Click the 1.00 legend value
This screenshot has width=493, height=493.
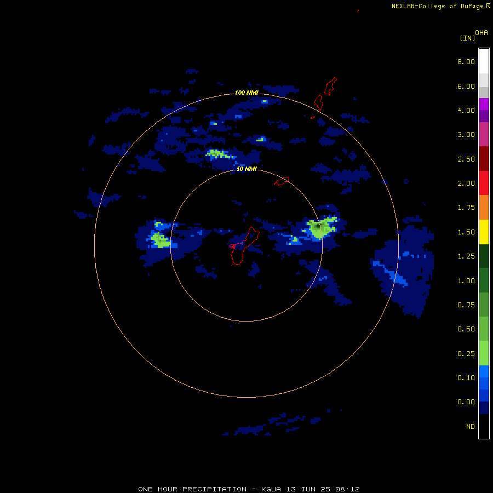pyautogui.click(x=466, y=281)
